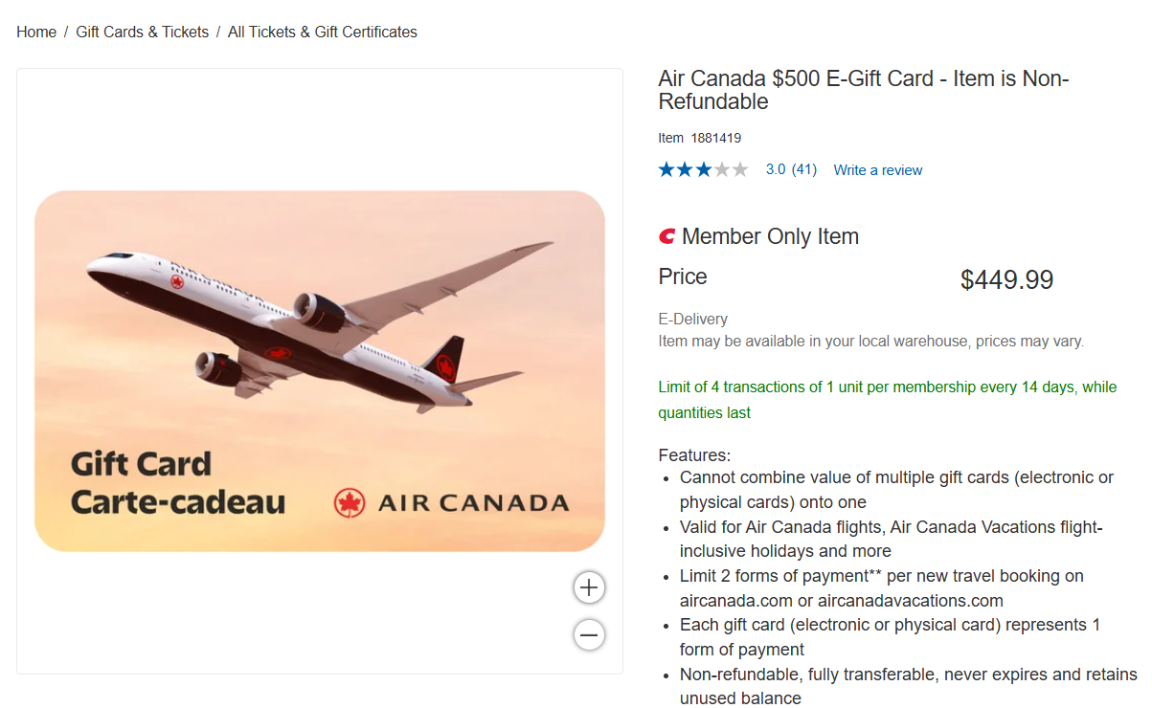The width and height of the screenshot is (1152, 708).
Task: Click the Air Canada gift card image
Action: point(320,373)
